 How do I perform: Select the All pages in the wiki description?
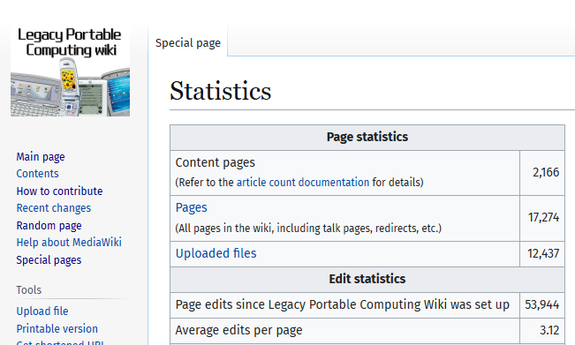[x=308, y=229]
